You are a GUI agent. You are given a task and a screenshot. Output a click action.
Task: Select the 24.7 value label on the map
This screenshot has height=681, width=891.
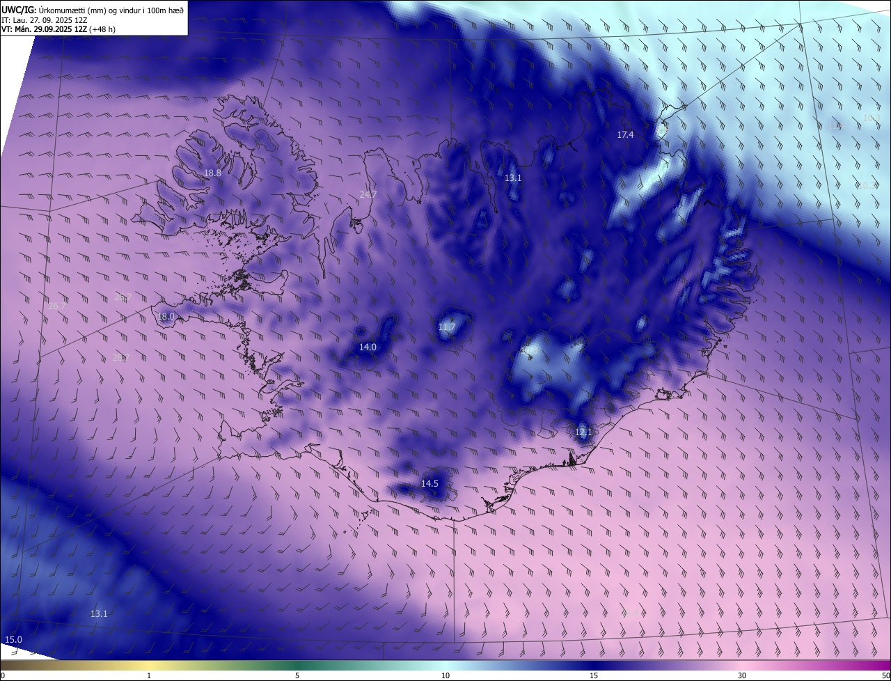[x=368, y=194]
